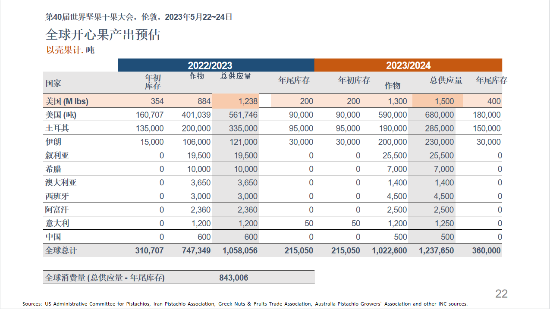Viewport: 550px width, 309px height.
Task: Select row label 阿富汗
Action: (57, 210)
